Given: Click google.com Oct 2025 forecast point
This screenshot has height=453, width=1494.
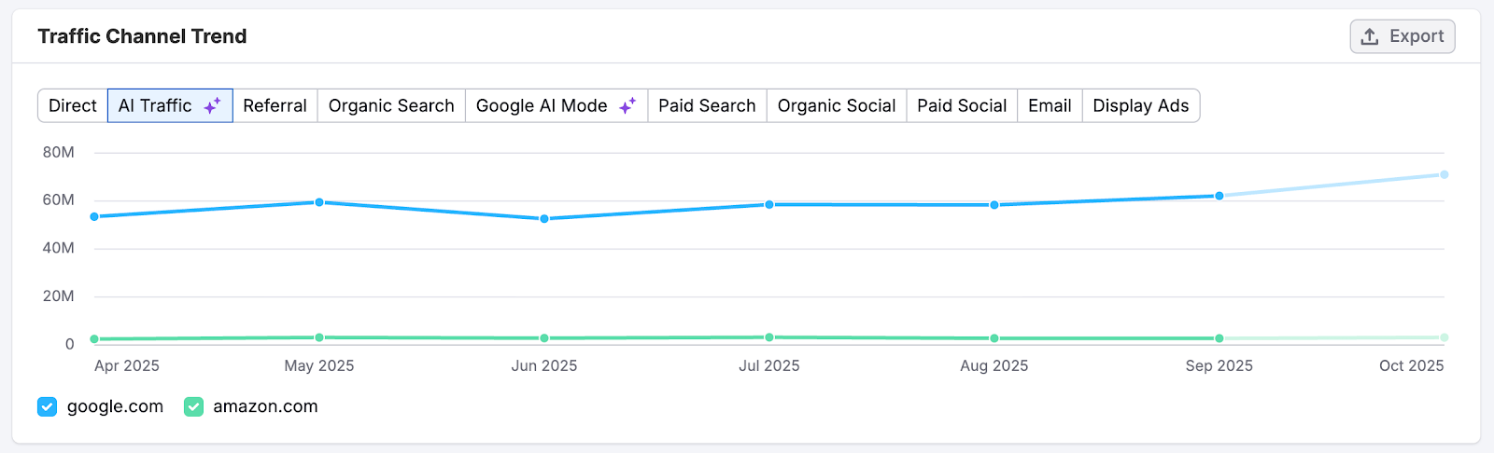Looking at the screenshot, I should (1444, 174).
